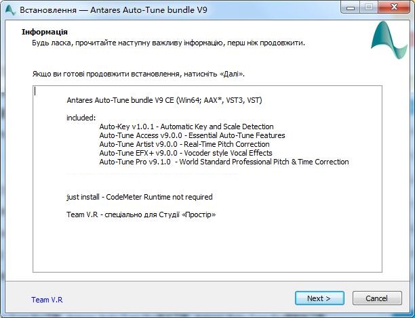Click the Auto-Tune EFX+ v9.0.0 line
The image size is (415, 318).
[185, 153]
